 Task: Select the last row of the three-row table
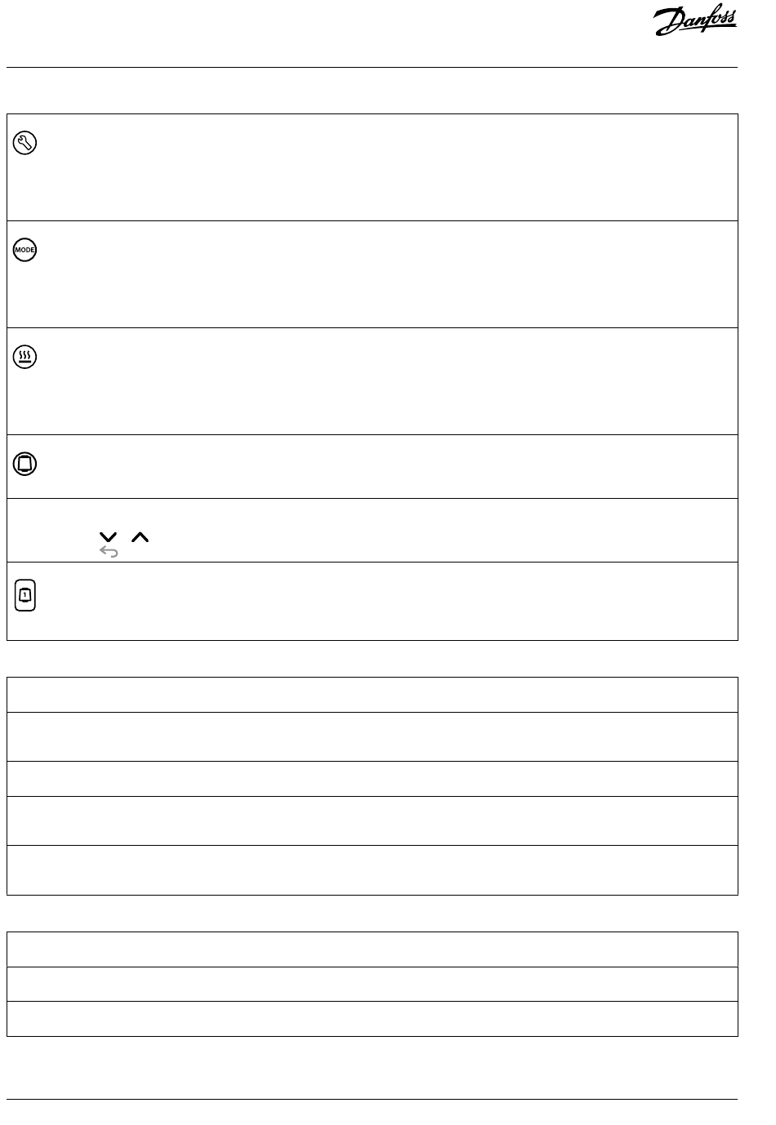[x=372, y=1019]
